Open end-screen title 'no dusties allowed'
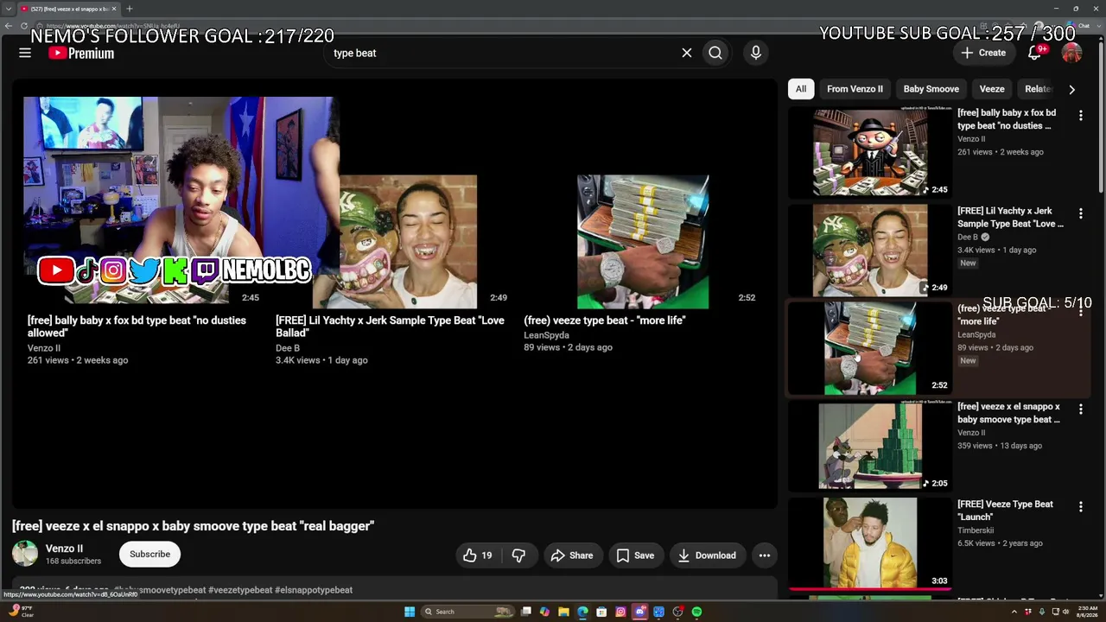The width and height of the screenshot is (1106, 622). [137, 327]
